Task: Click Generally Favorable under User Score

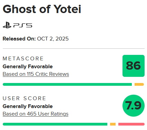Action: point(28,106)
